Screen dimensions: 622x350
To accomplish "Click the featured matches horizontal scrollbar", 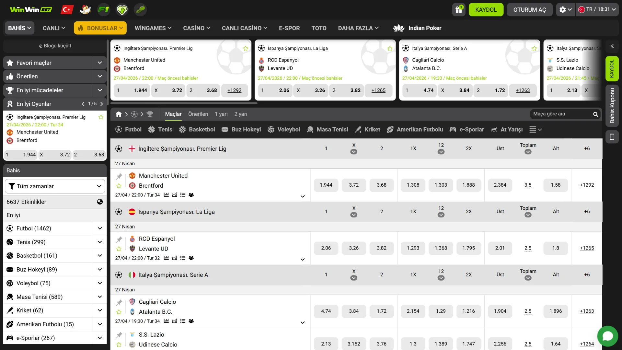I will coord(184,103).
